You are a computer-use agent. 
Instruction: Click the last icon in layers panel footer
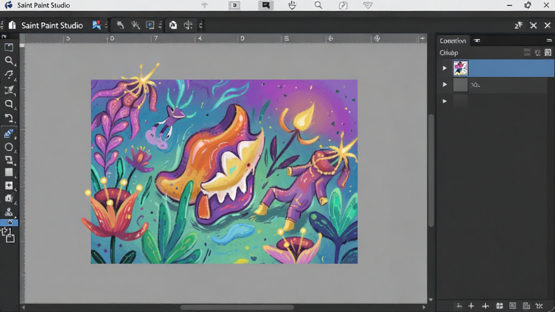(539, 305)
